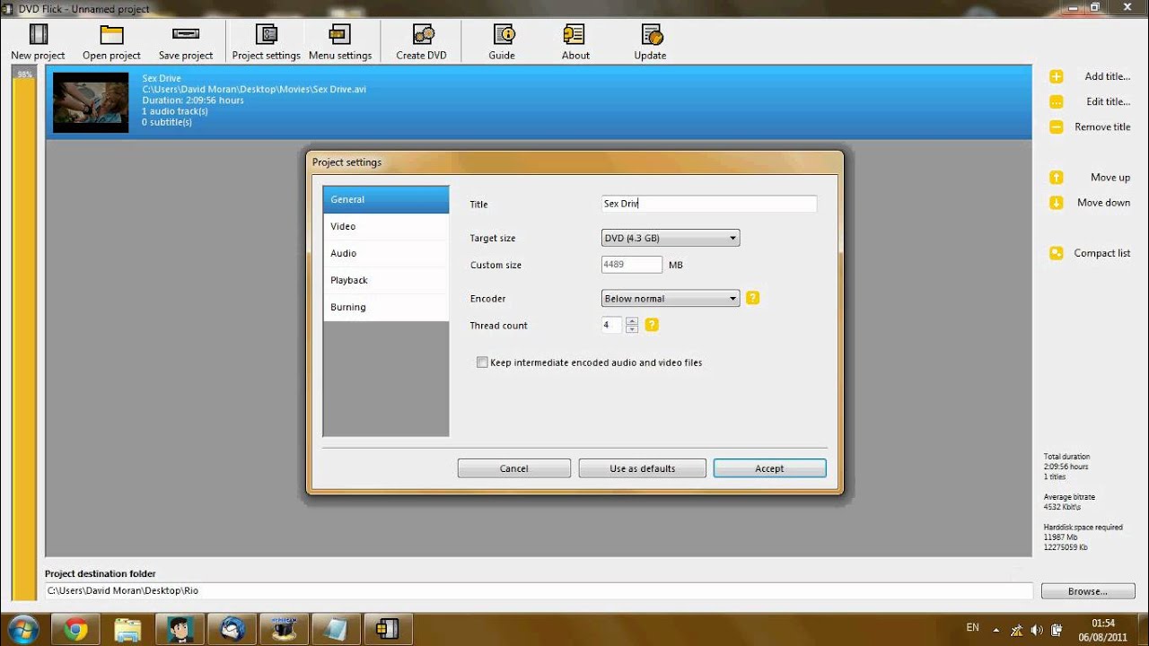Click the volume icon in system tray

[1037, 629]
